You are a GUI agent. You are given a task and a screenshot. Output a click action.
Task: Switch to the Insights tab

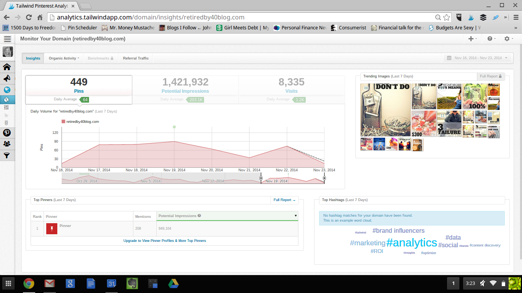click(33, 58)
